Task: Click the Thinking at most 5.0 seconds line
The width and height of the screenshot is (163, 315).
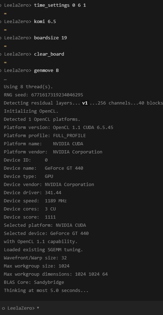Action: tap(46, 291)
